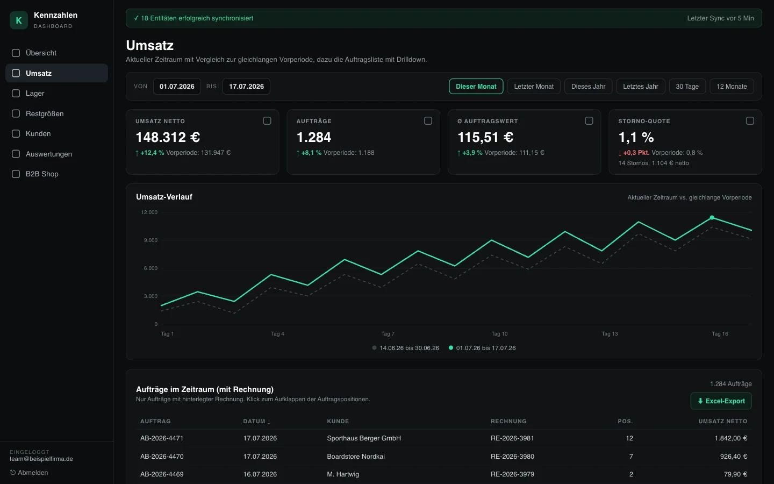Screen dimensions: 774x484
Task: Click the Rechnung column header
Action: (508, 421)
